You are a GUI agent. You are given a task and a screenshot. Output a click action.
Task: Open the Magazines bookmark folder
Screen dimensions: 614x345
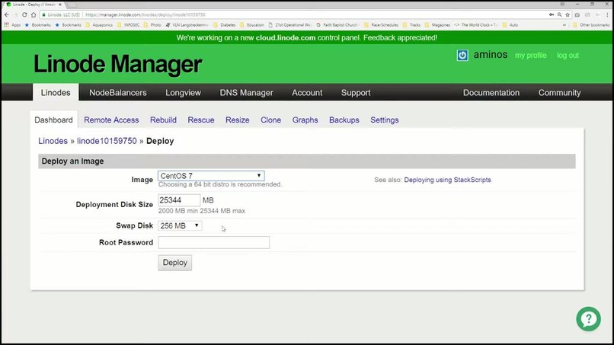(x=437, y=24)
